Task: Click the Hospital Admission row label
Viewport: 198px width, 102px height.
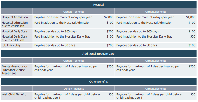Action: pos(15,17)
